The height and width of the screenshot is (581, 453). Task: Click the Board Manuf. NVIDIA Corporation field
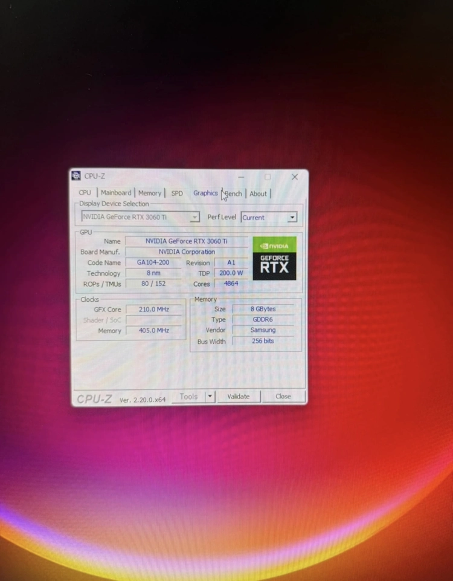pyautogui.click(x=187, y=252)
